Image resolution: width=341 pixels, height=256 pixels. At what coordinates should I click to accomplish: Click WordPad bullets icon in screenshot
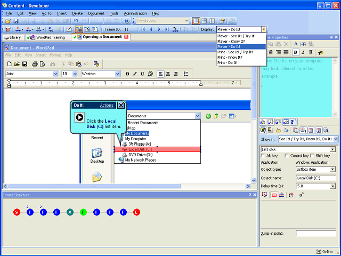click(186, 74)
